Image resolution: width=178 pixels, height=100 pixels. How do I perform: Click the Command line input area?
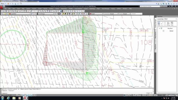pos(74,93)
